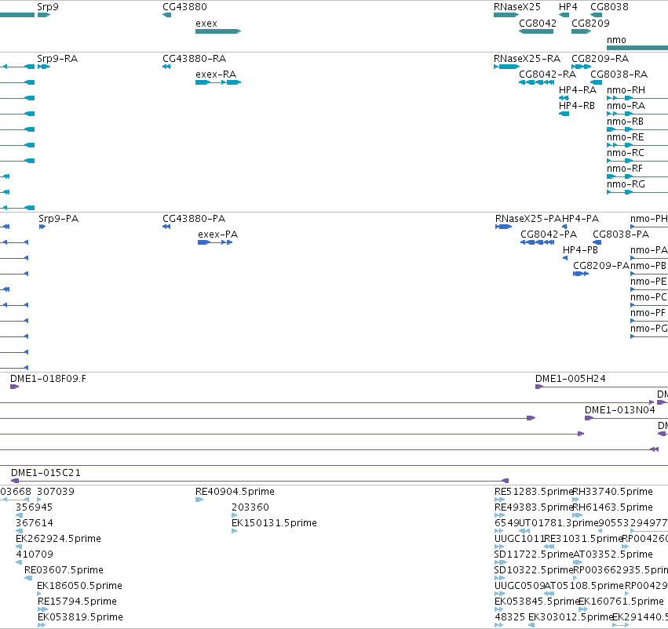Click the Srp9-RA transcript label

click(57, 59)
